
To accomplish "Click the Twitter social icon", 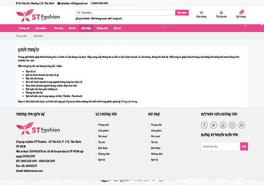I will click(213, 125).
